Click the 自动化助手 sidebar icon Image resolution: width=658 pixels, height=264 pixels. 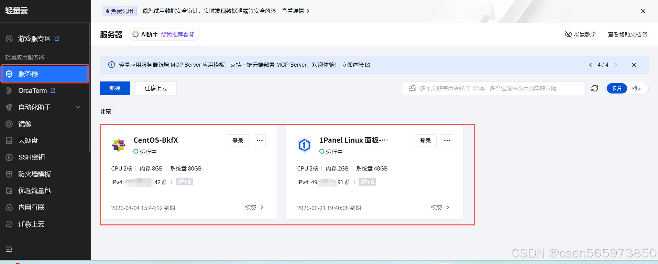click(9, 107)
